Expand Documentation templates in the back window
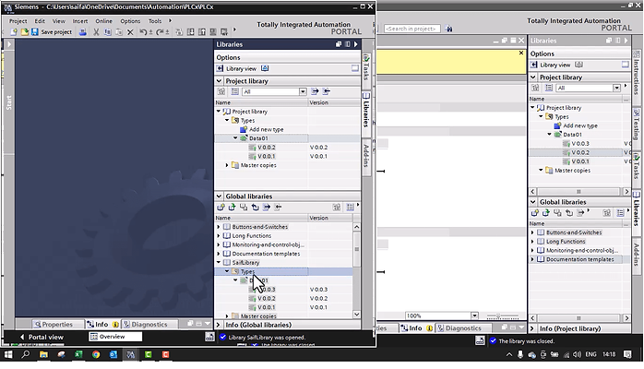644x369 pixels. click(532, 259)
